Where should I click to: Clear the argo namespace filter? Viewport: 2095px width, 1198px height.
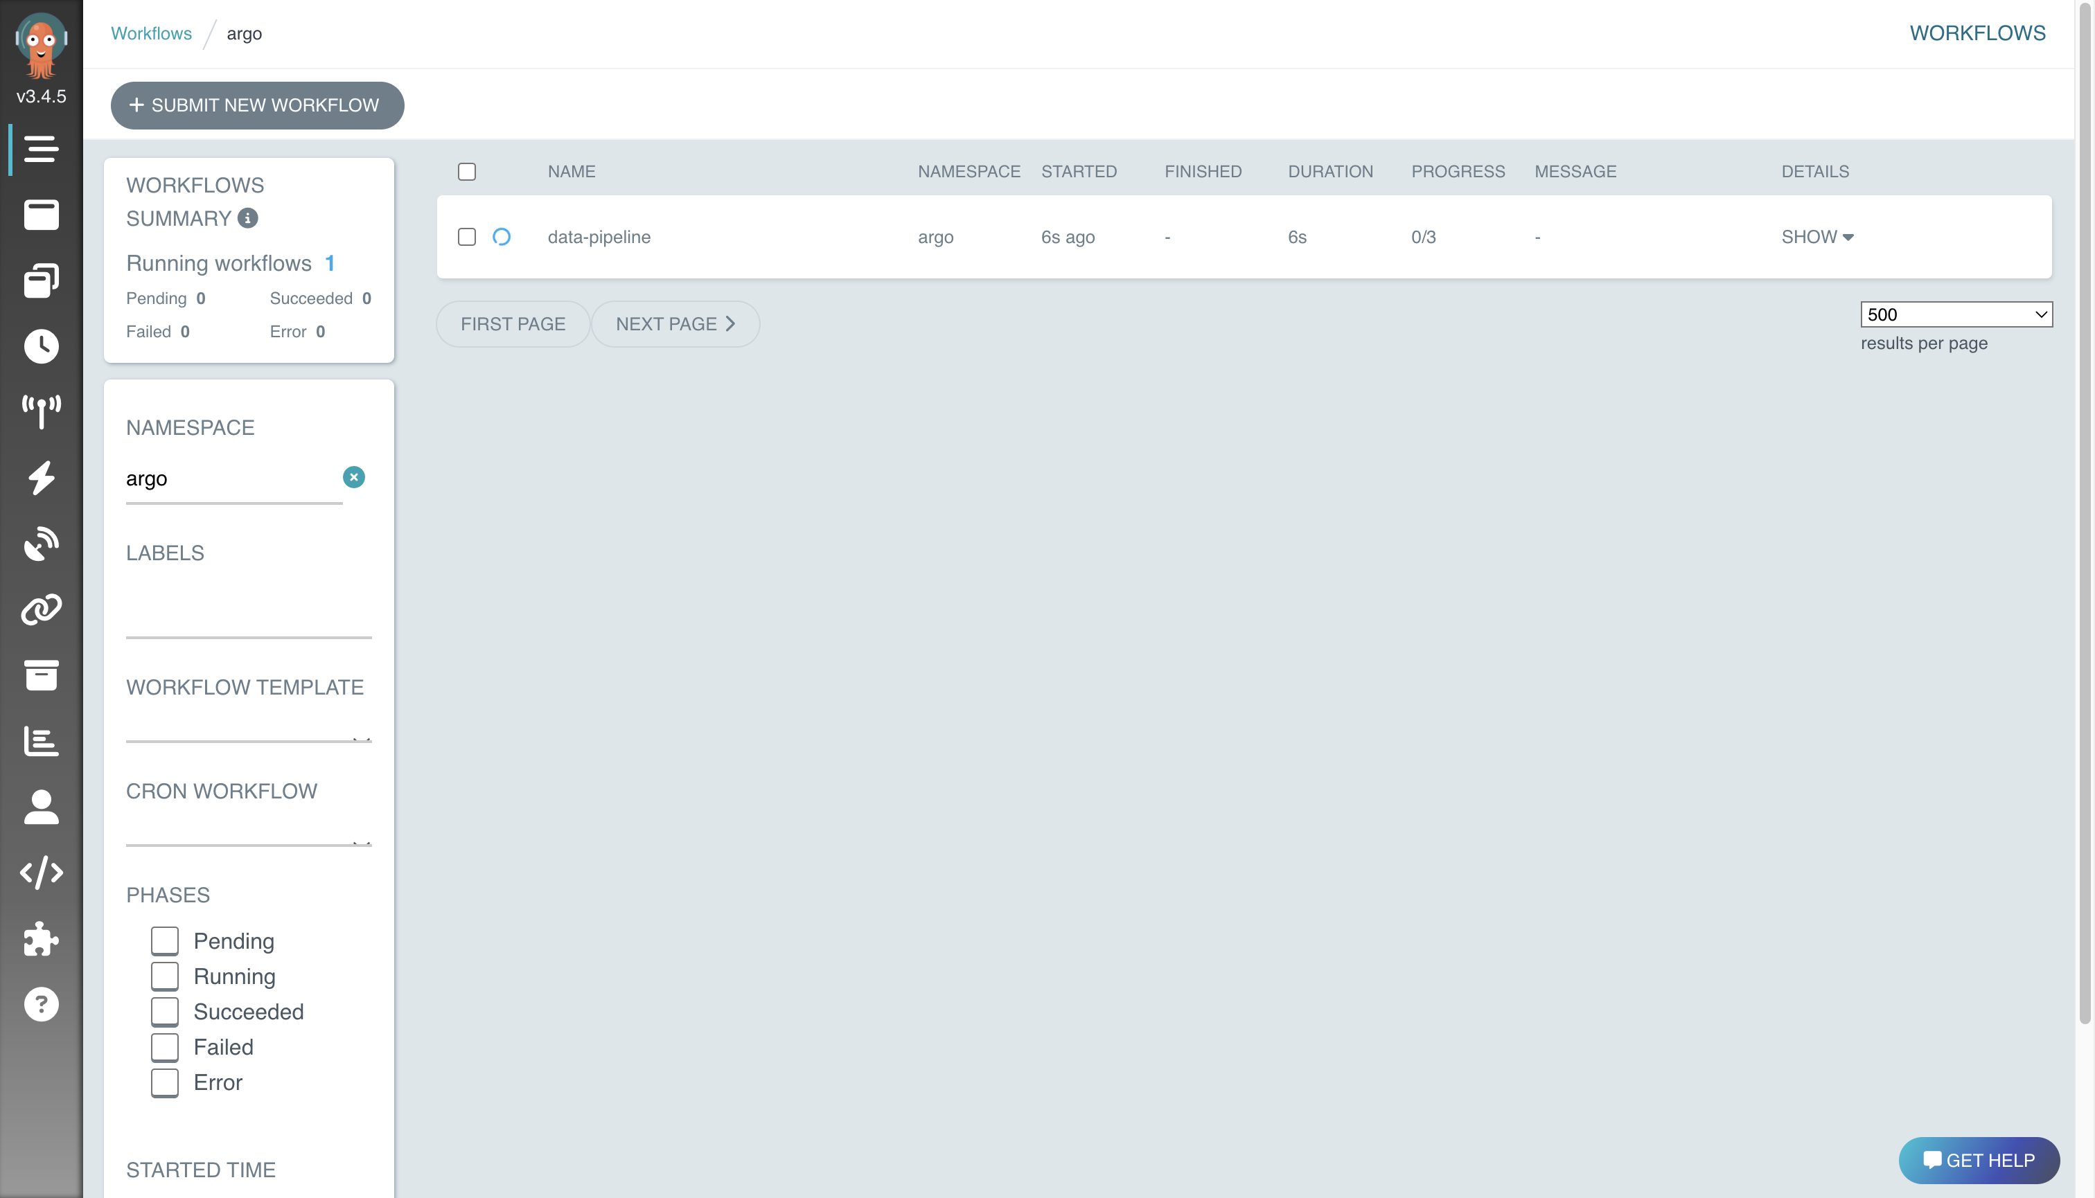[354, 476]
